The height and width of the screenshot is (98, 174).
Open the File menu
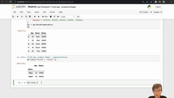click(15, 12)
